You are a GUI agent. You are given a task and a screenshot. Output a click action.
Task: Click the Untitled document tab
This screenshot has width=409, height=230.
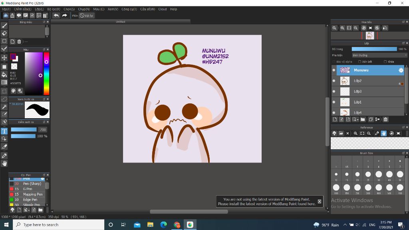tap(121, 22)
